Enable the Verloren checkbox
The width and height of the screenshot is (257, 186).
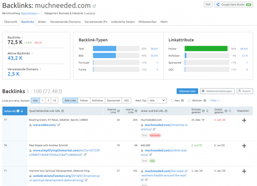pyautogui.click(x=189, y=100)
